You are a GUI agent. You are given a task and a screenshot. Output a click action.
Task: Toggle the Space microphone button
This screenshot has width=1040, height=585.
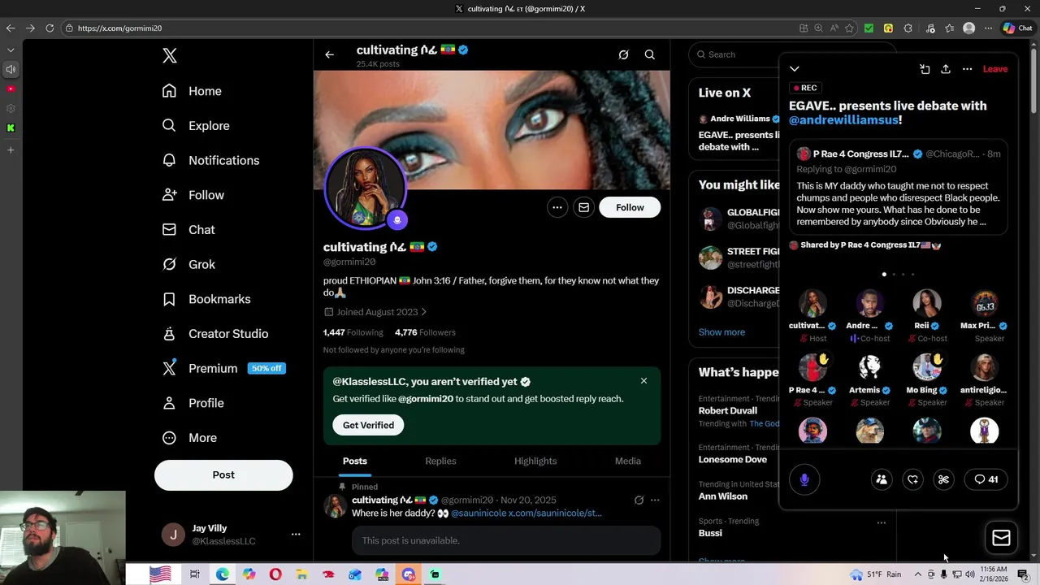click(804, 479)
